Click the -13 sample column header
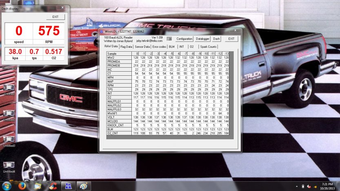This screenshot has height=191, width=340. [226, 53]
